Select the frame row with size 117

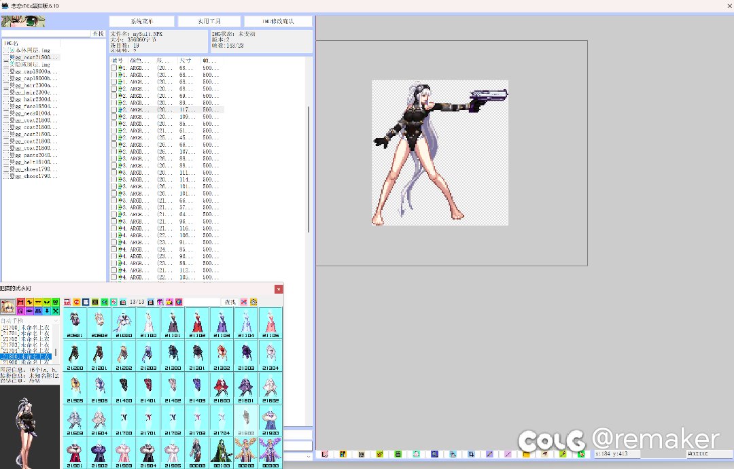pos(167,109)
